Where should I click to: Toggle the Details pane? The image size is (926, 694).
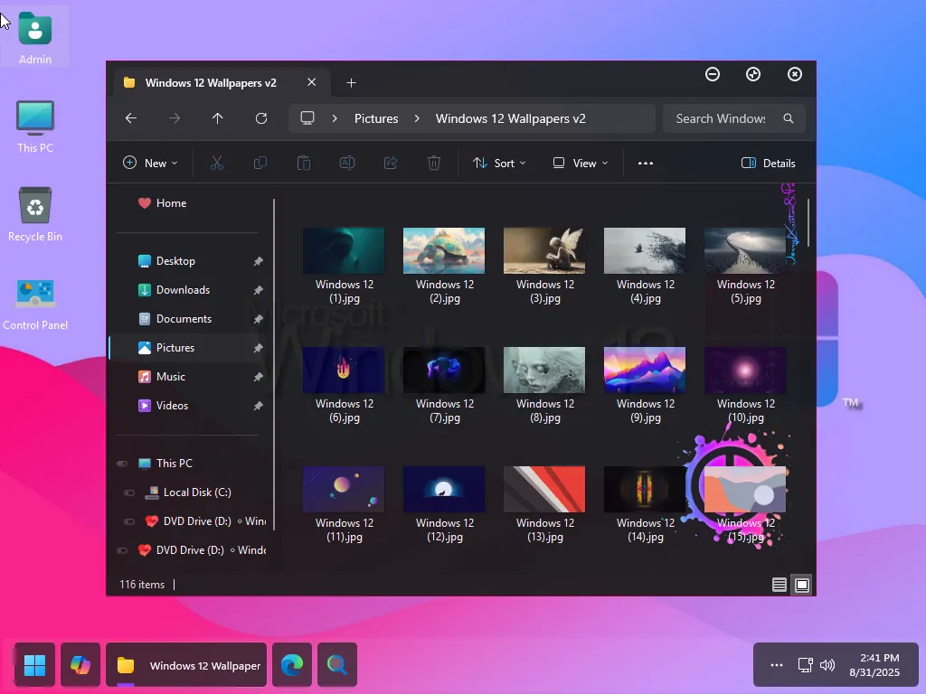point(769,163)
